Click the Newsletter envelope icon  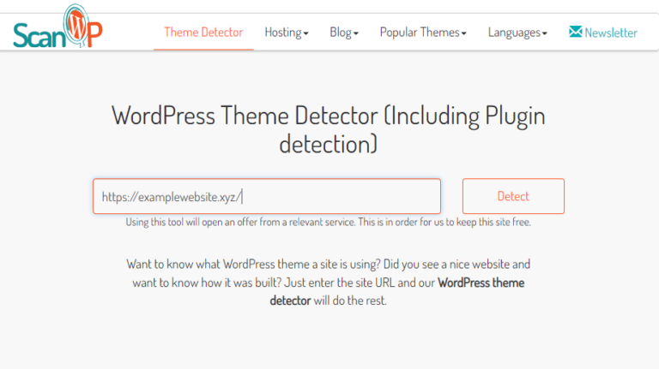(x=575, y=32)
